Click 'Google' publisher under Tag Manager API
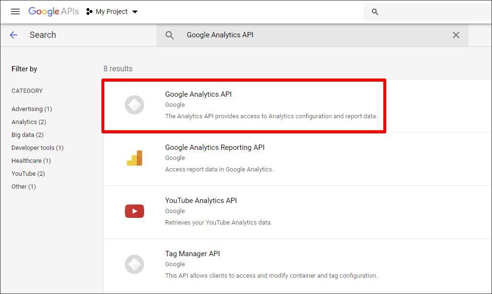The image size is (492, 294). 175,264
